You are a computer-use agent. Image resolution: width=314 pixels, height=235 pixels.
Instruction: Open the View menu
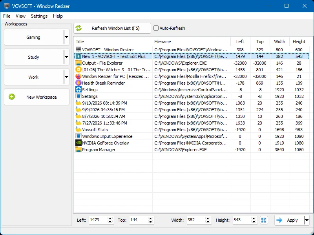point(21,16)
